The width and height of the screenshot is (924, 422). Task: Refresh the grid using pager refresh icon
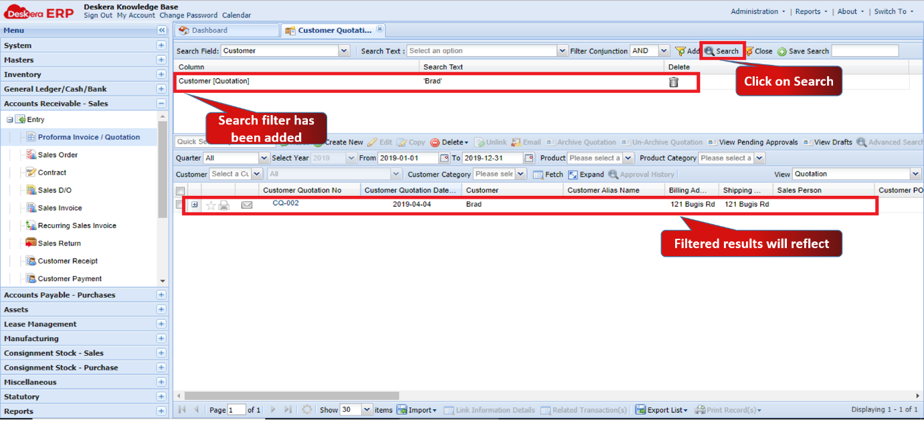click(x=307, y=409)
